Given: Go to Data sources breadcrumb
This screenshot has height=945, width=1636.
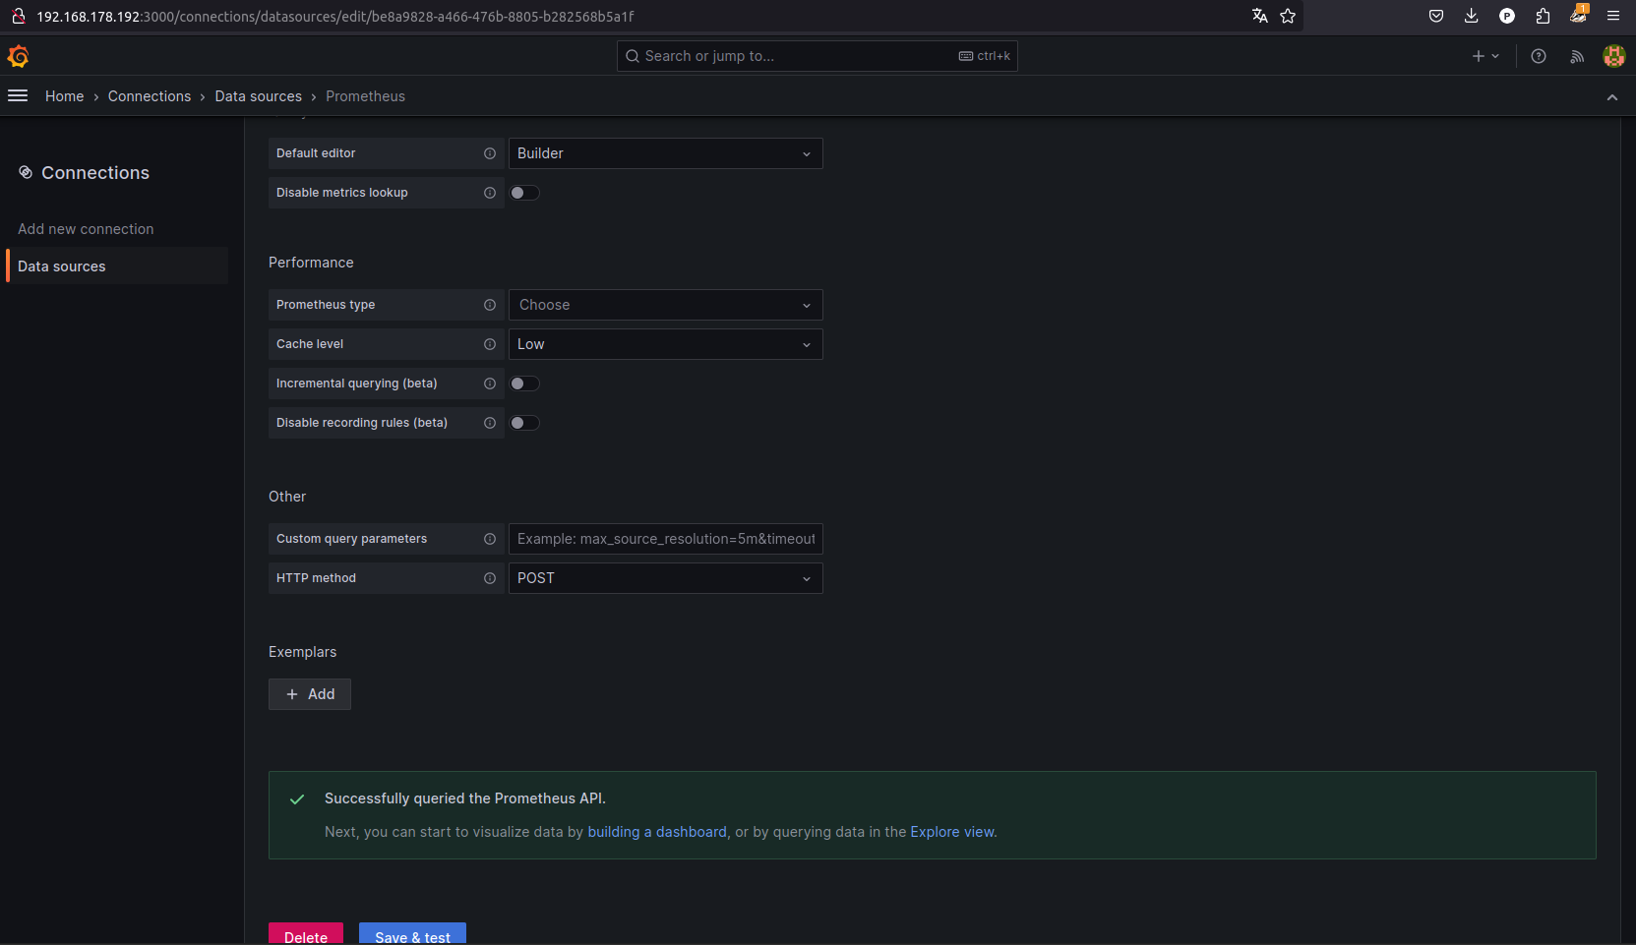Looking at the screenshot, I should 258,96.
